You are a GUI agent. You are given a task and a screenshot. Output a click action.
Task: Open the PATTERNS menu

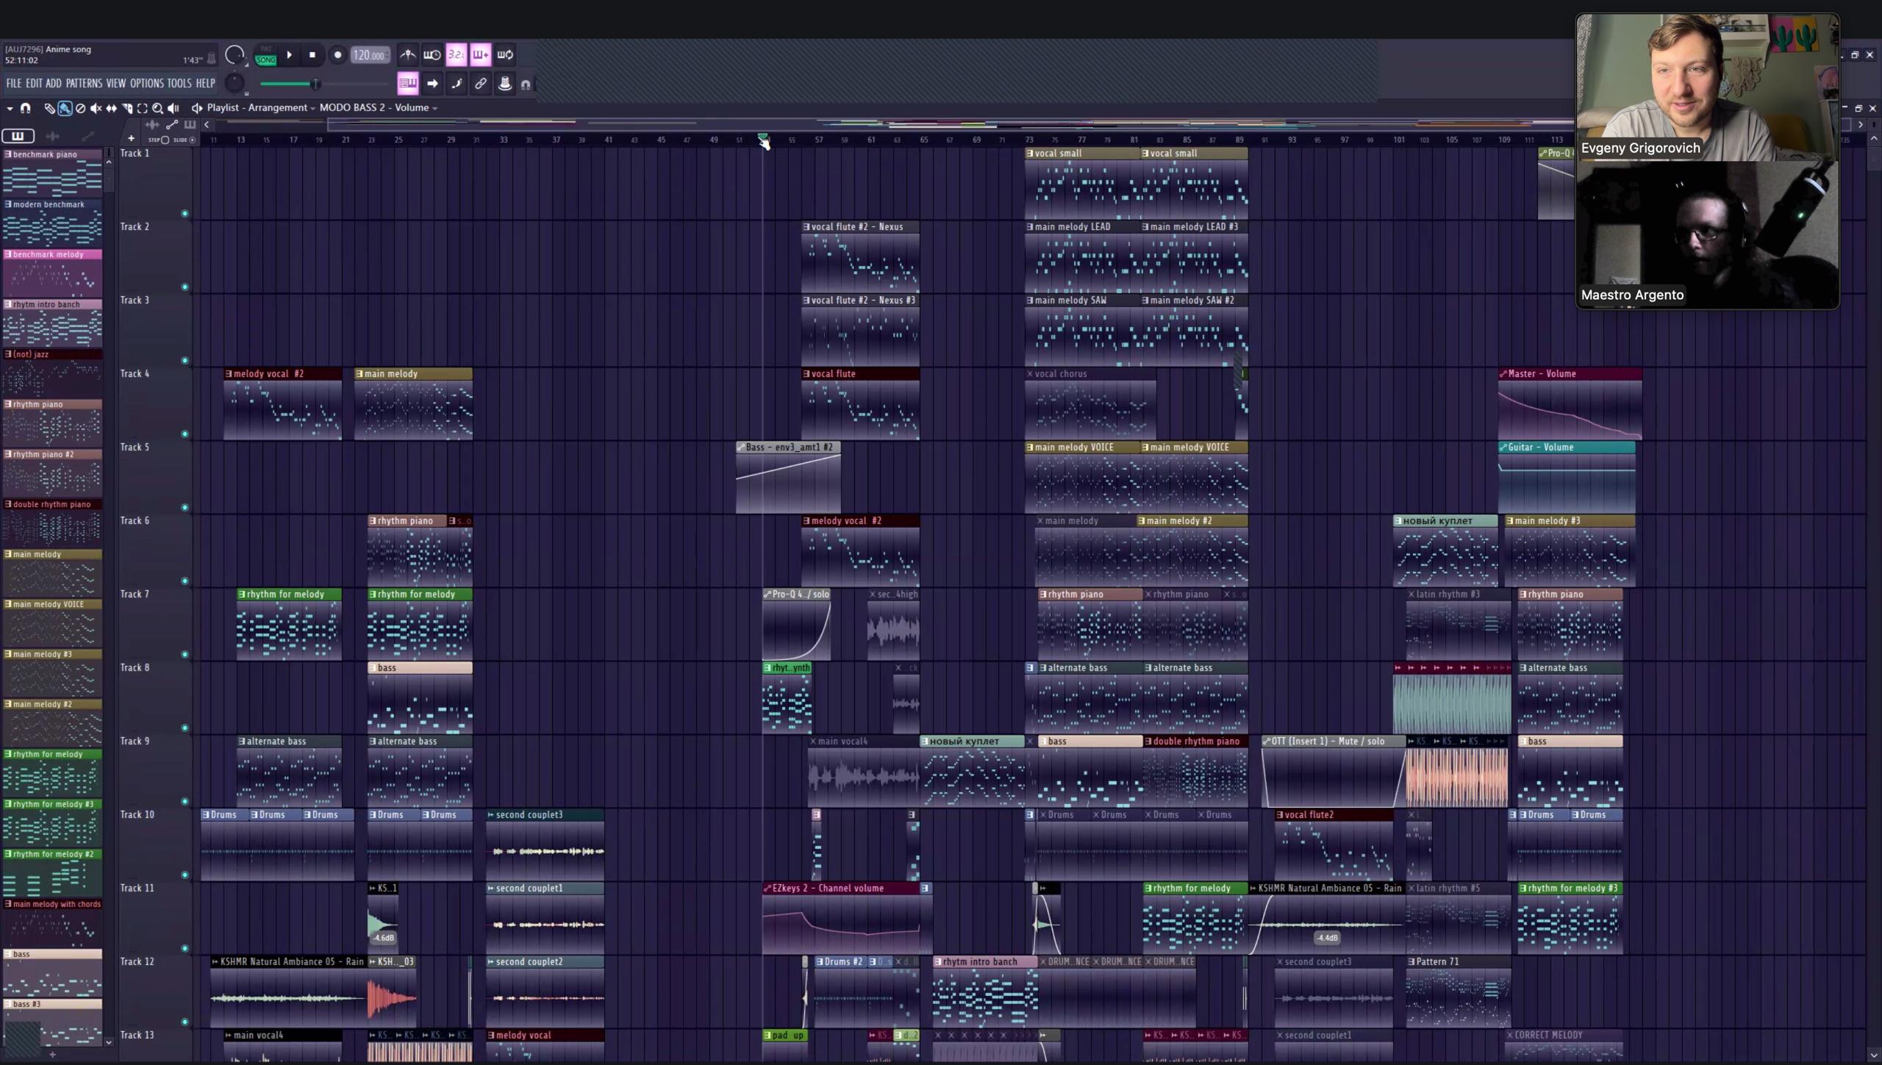[84, 83]
